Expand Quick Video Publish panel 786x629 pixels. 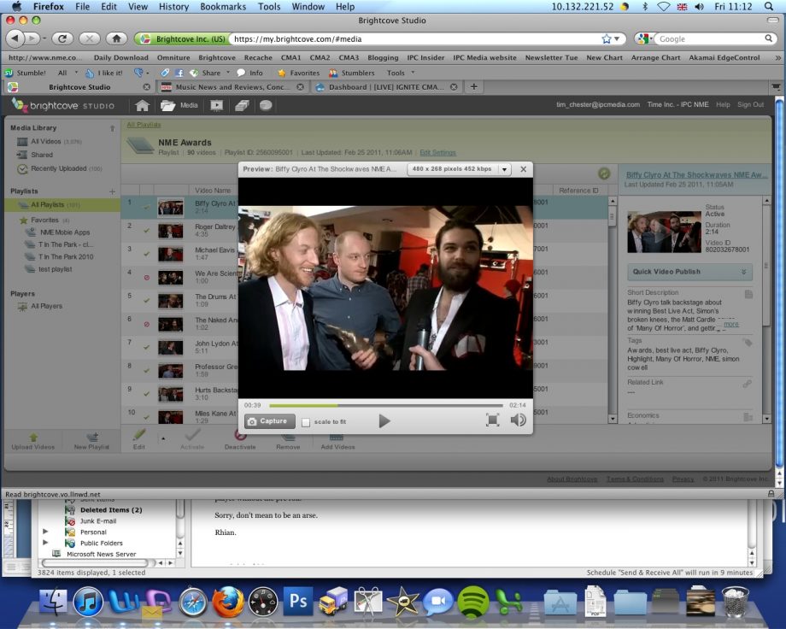(x=689, y=272)
